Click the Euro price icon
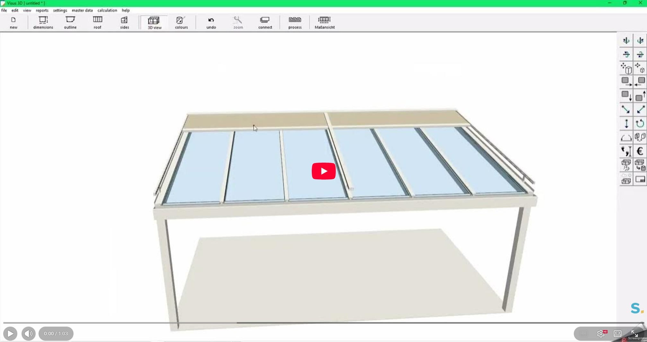 tap(640, 151)
